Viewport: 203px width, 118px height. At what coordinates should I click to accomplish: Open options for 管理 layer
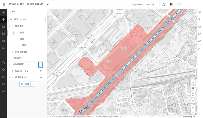[45, 33]
